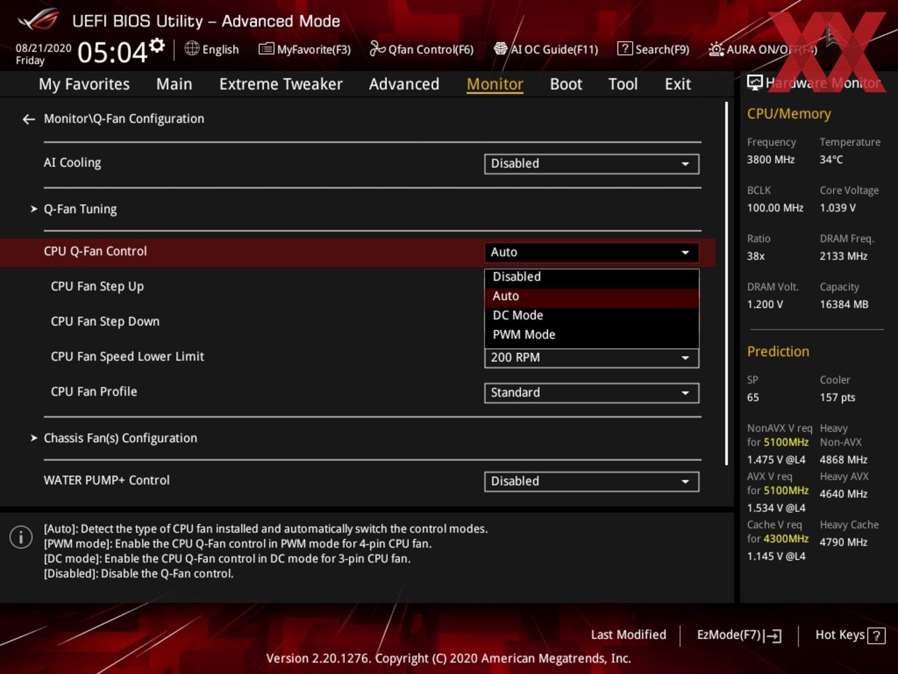898x674 pixels.
Task: Click the Prediction section heading
Action: coord(778,352)
